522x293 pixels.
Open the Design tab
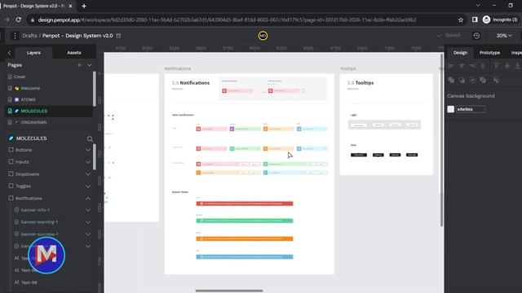coord(460,53)
